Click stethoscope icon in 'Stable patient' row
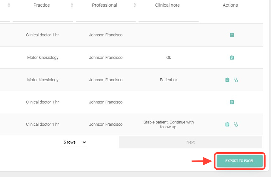 236,125
